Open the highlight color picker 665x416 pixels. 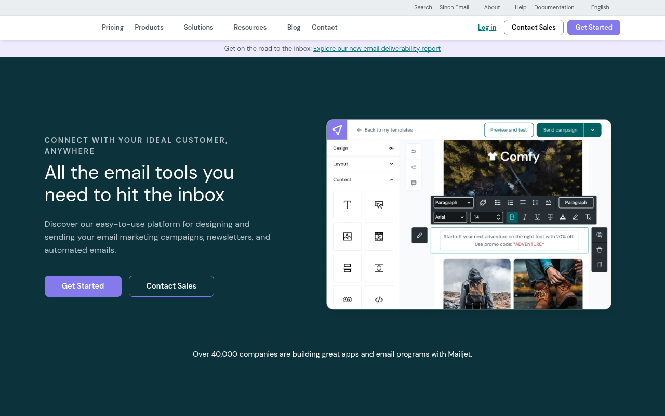[575, 217]
